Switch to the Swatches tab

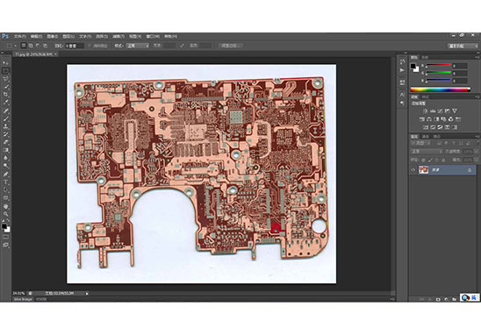(425, 57)
